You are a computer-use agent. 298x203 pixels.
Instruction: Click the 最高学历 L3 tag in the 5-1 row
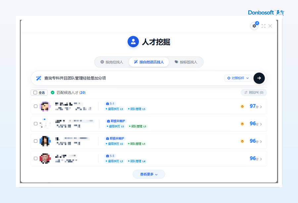(115, 109)
